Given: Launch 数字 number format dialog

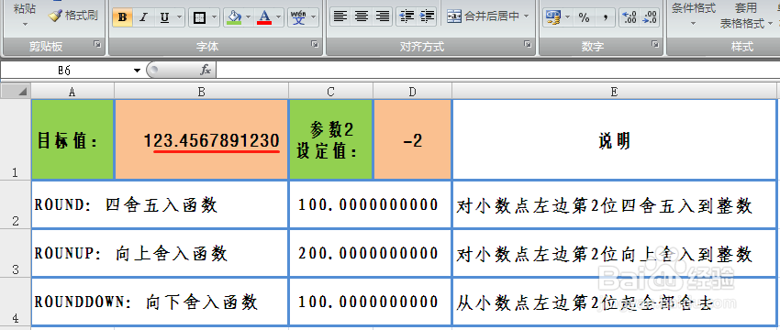Looking at the screenshot, I should (655, 45).
